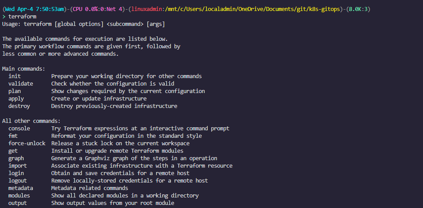This screenshot has width=423, height=208.
Task: Click the 'init' command name
Action: click(14, 76)
